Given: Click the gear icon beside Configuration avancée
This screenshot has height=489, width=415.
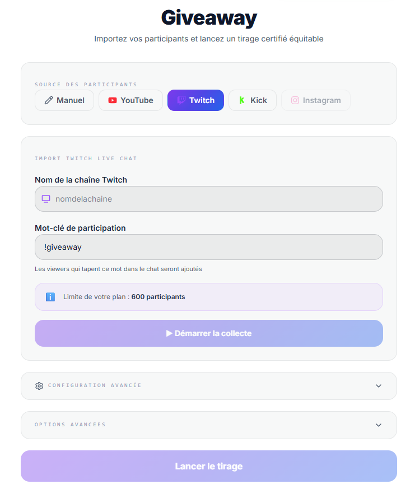Looking at the screenshot, I should click(39, 386).
